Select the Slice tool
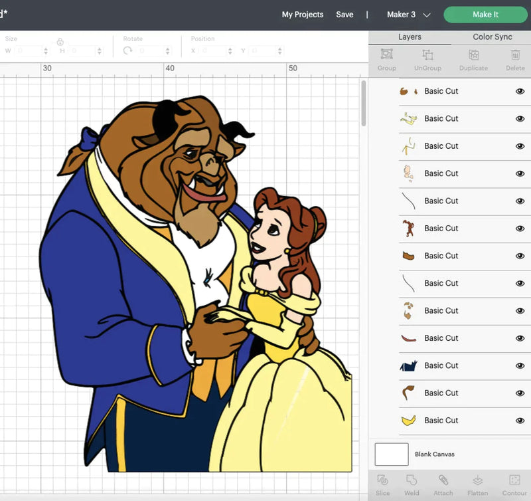The image size is (531, 501). (x=383, y=481)
